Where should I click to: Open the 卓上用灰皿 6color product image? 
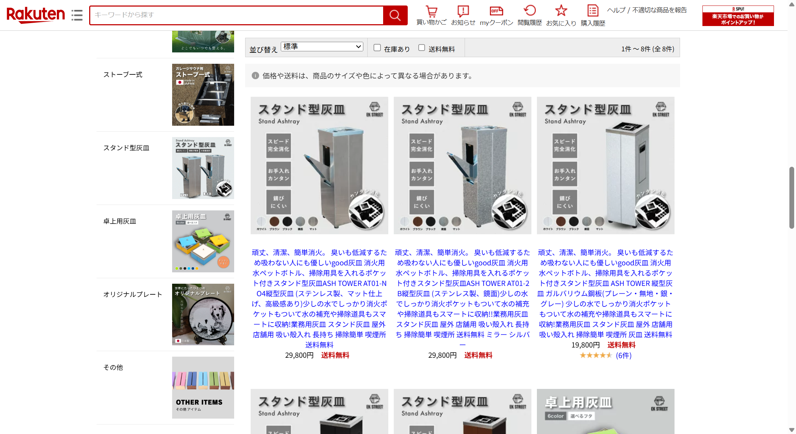click(606, 411)
